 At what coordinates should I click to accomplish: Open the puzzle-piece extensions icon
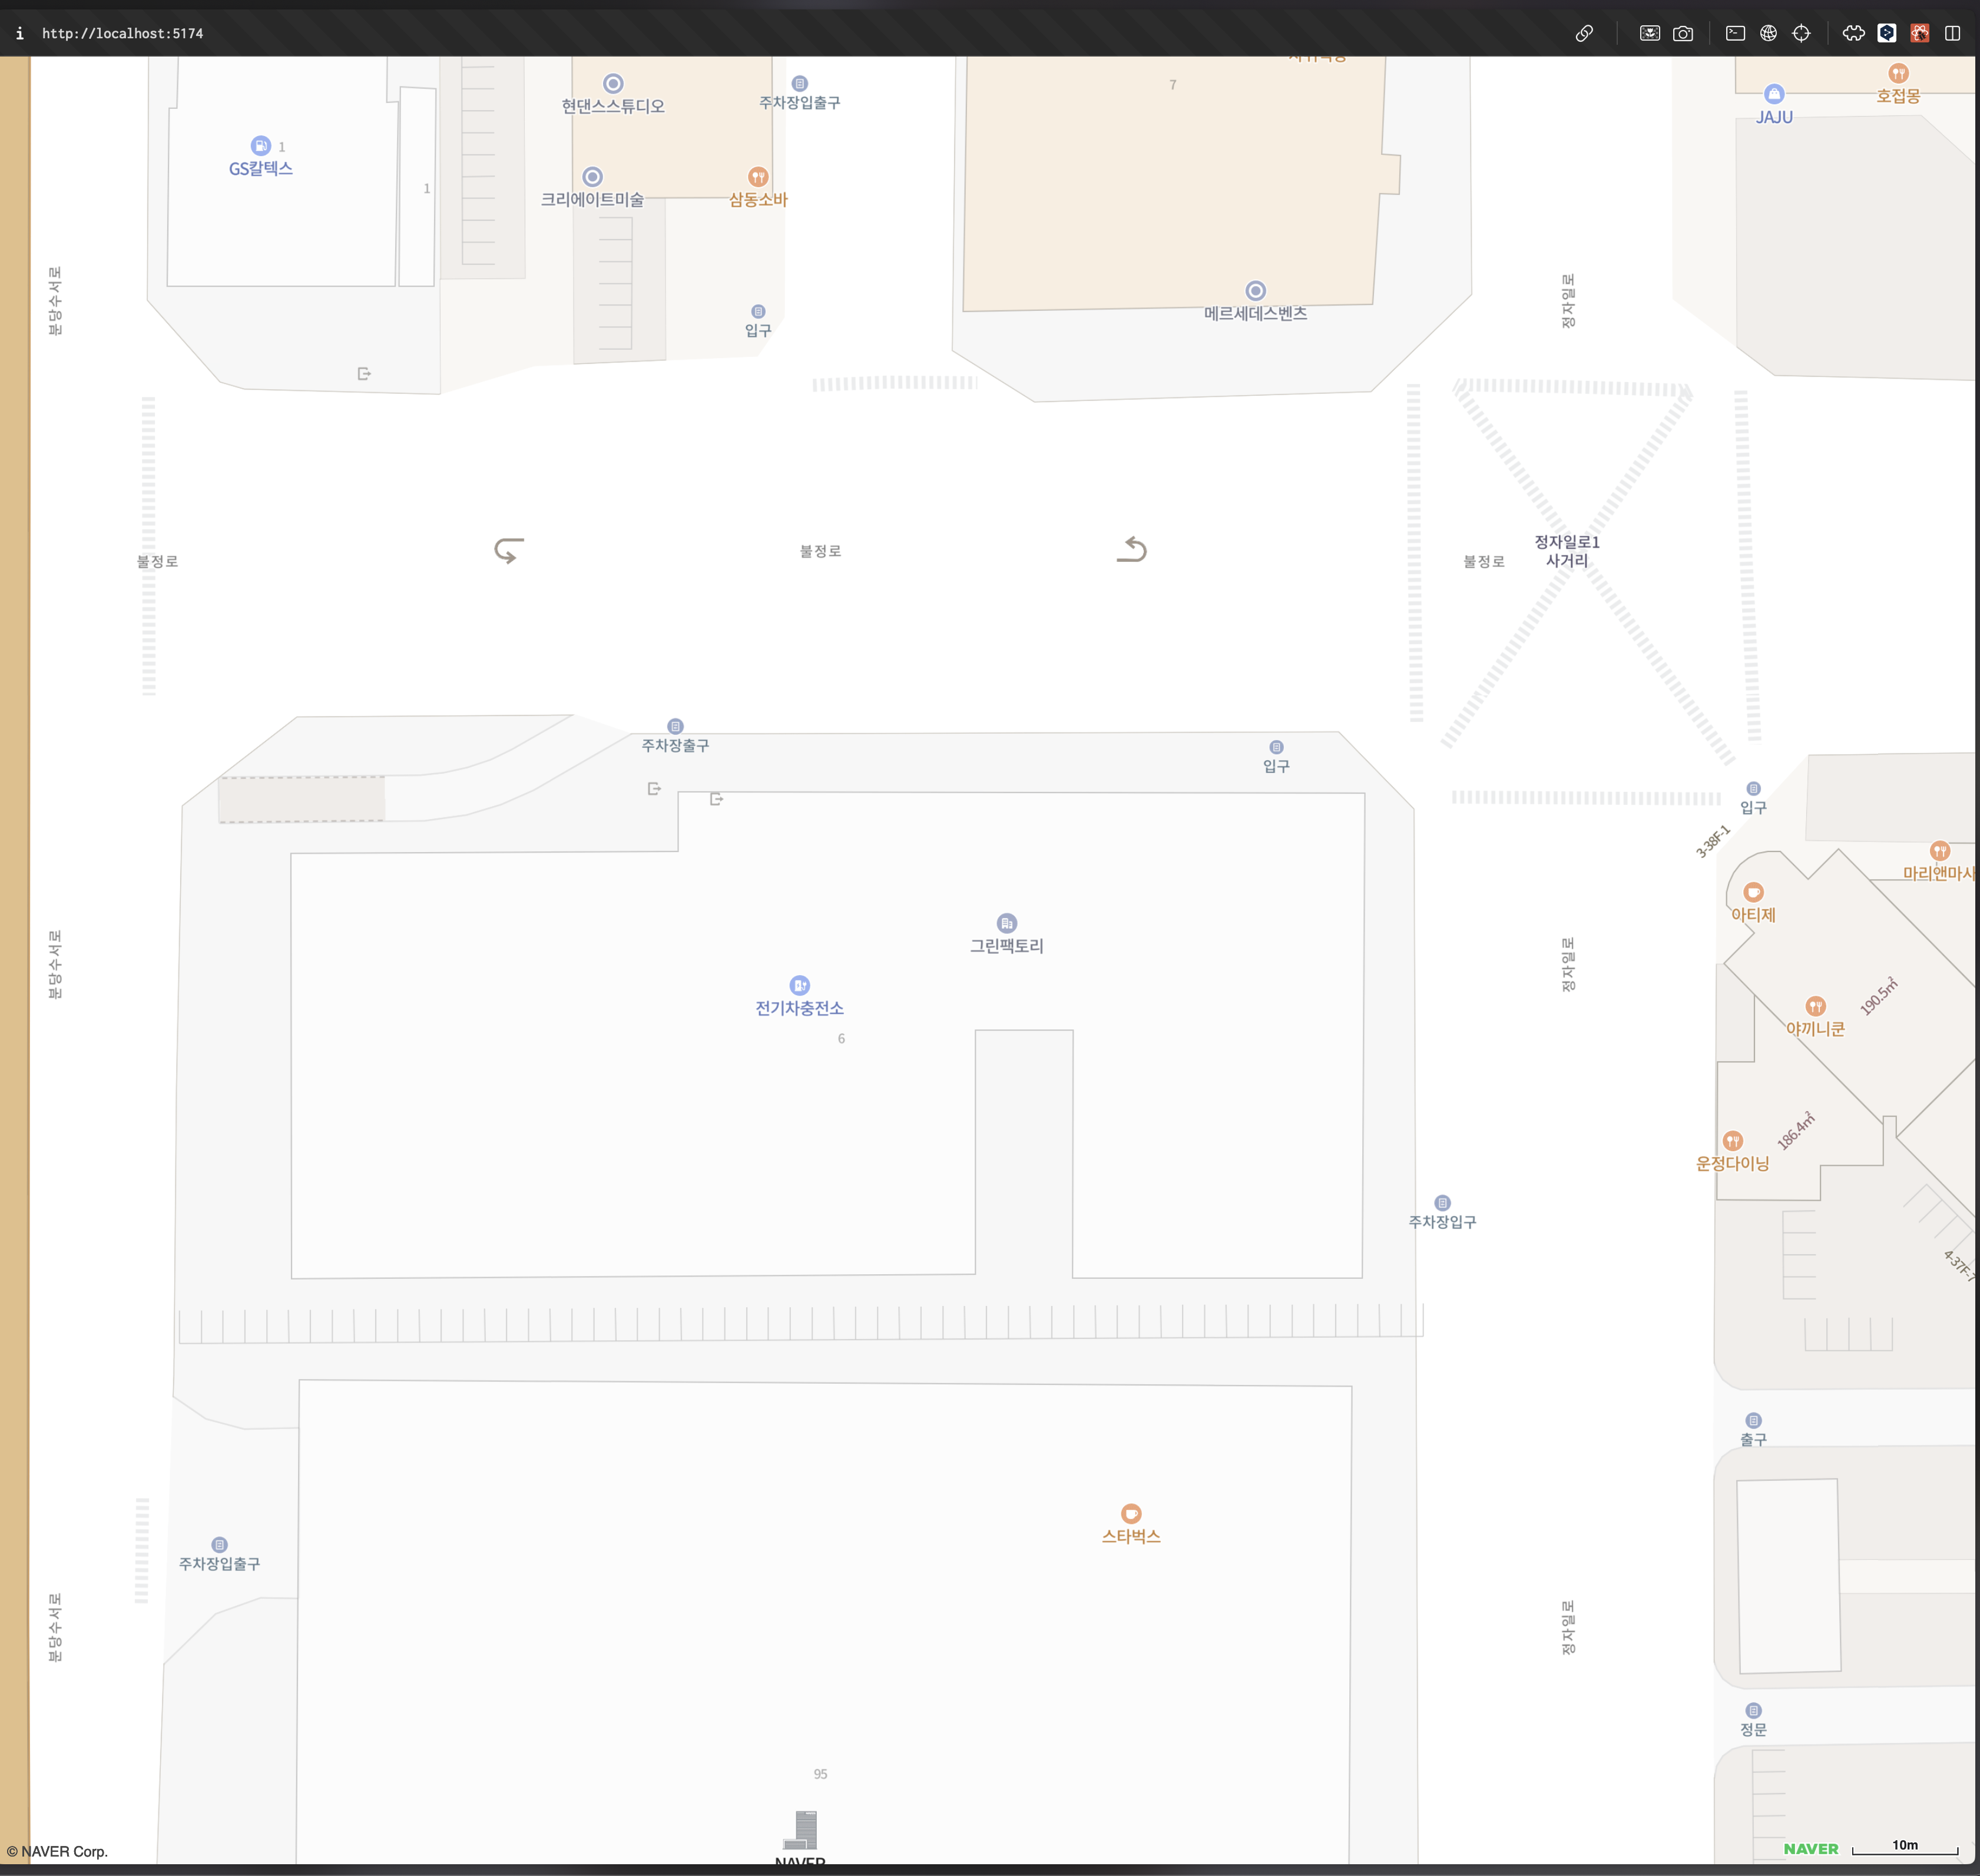[x=1854, y=33]
